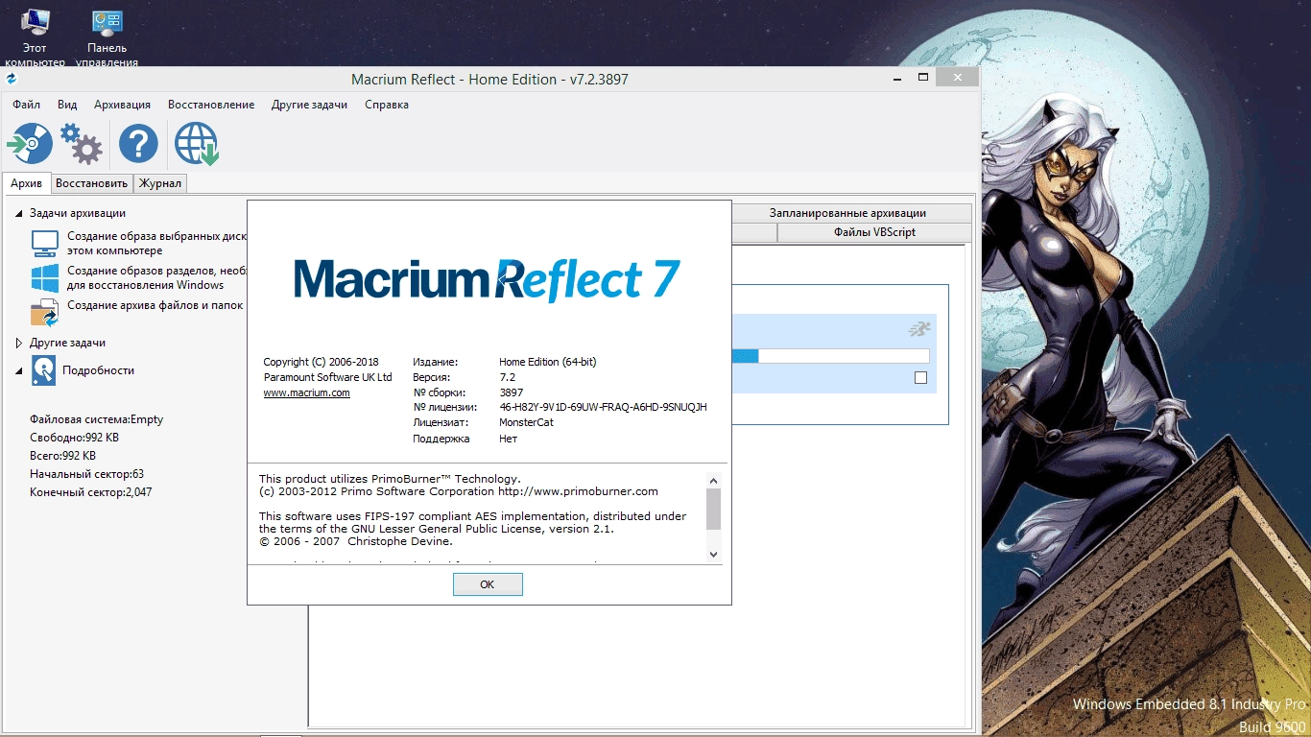Select the Запланированные архивации tab
Viewport: 1311px width, 737px height.
coord(847,213)
